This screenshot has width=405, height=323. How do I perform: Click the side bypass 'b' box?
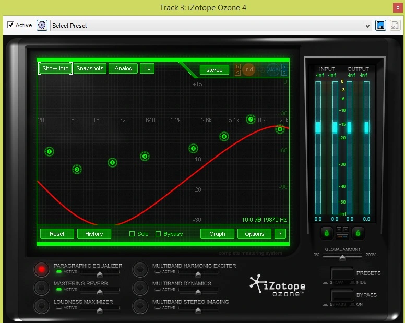point(284,67)
